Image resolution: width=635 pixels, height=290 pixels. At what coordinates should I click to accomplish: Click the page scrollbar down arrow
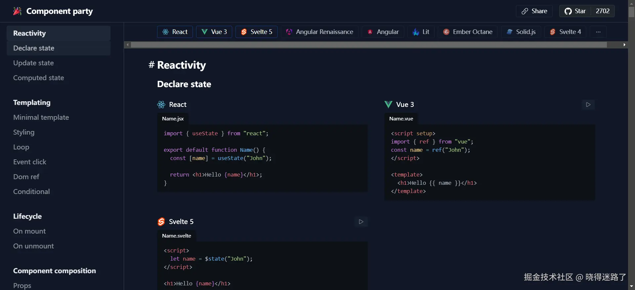tap(631, 287)
